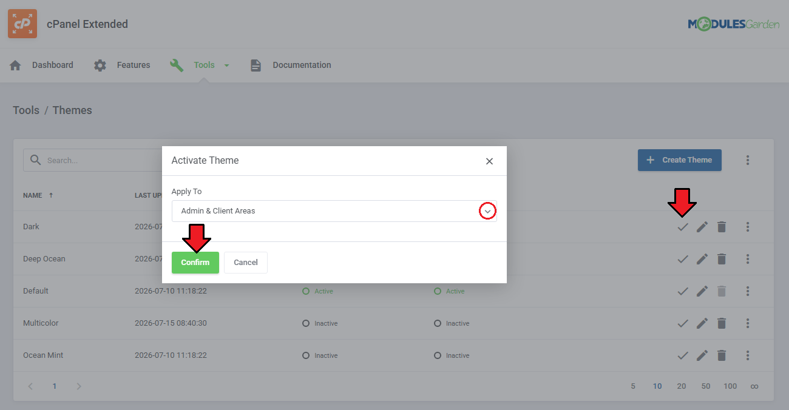Select the Deep Ocean theme name
The width and height of the screenshot is (789, 410).
44,259
